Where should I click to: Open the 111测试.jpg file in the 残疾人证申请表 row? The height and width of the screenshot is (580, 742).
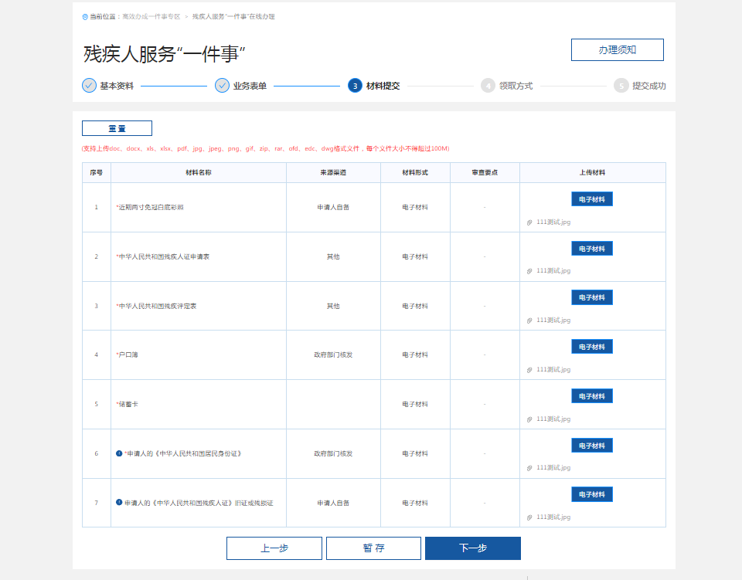553,271
